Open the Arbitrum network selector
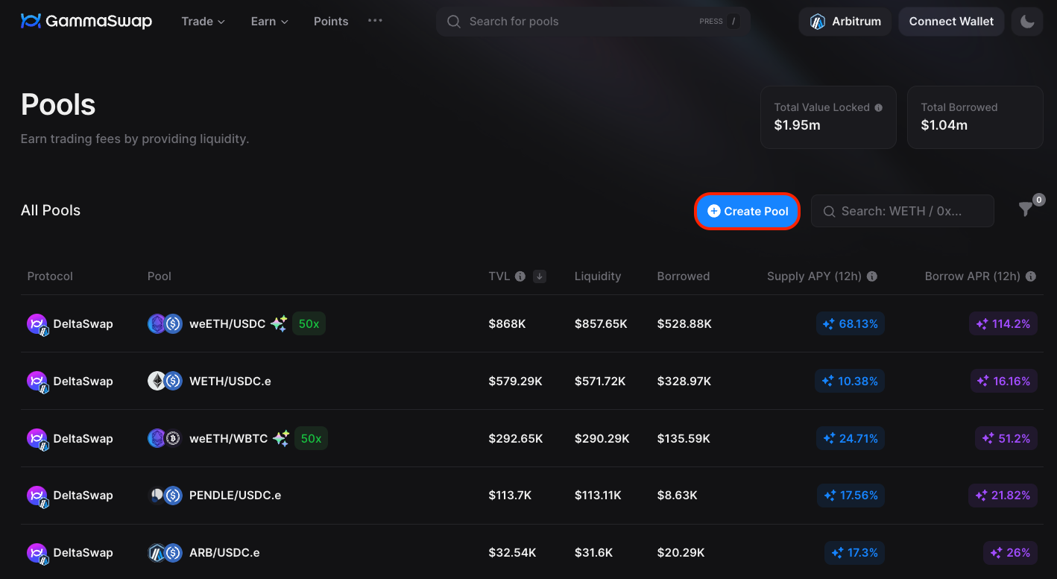This screenshot has width=1057, height=579. 845,22
